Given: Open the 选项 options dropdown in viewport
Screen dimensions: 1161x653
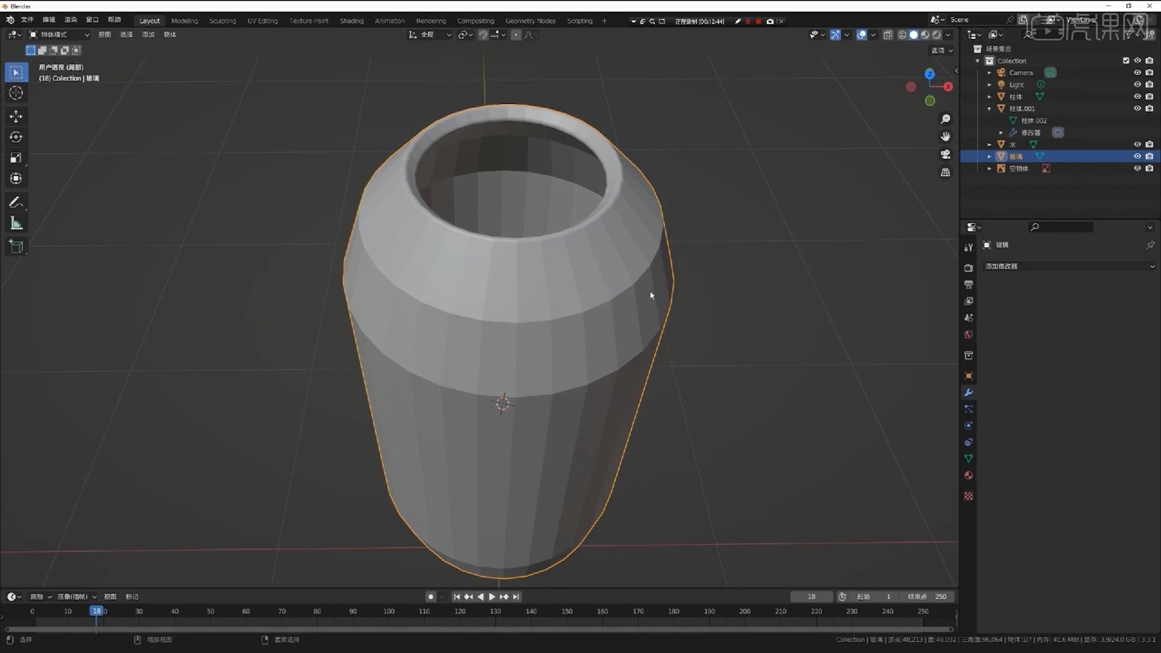Looking at the screenshot, I should (941, 51).
